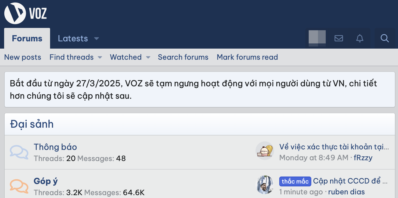Click Mark forums read
The height and width of the screenshot is (198, 398).
pos(247,57)
